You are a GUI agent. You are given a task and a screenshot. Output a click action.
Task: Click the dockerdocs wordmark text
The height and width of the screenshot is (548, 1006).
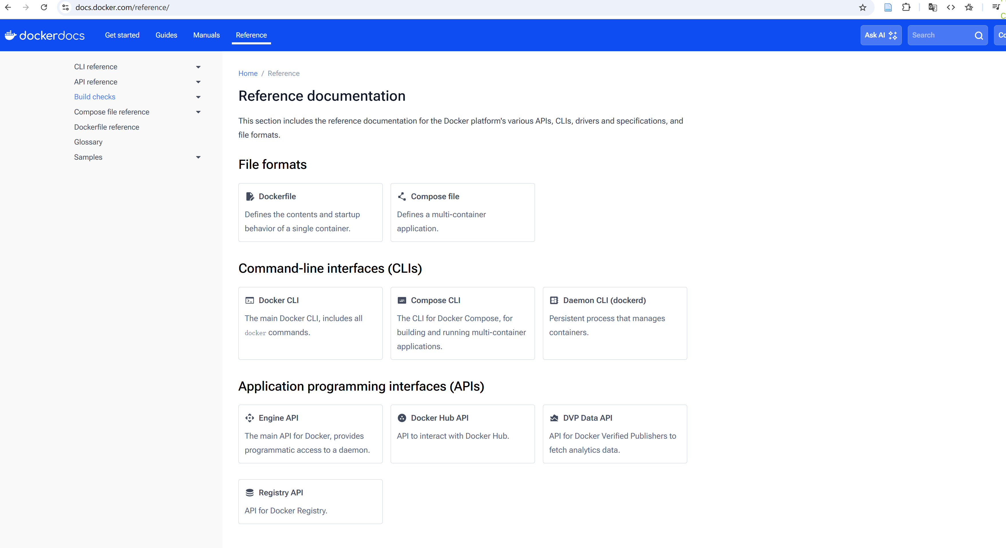coord(52,35)
